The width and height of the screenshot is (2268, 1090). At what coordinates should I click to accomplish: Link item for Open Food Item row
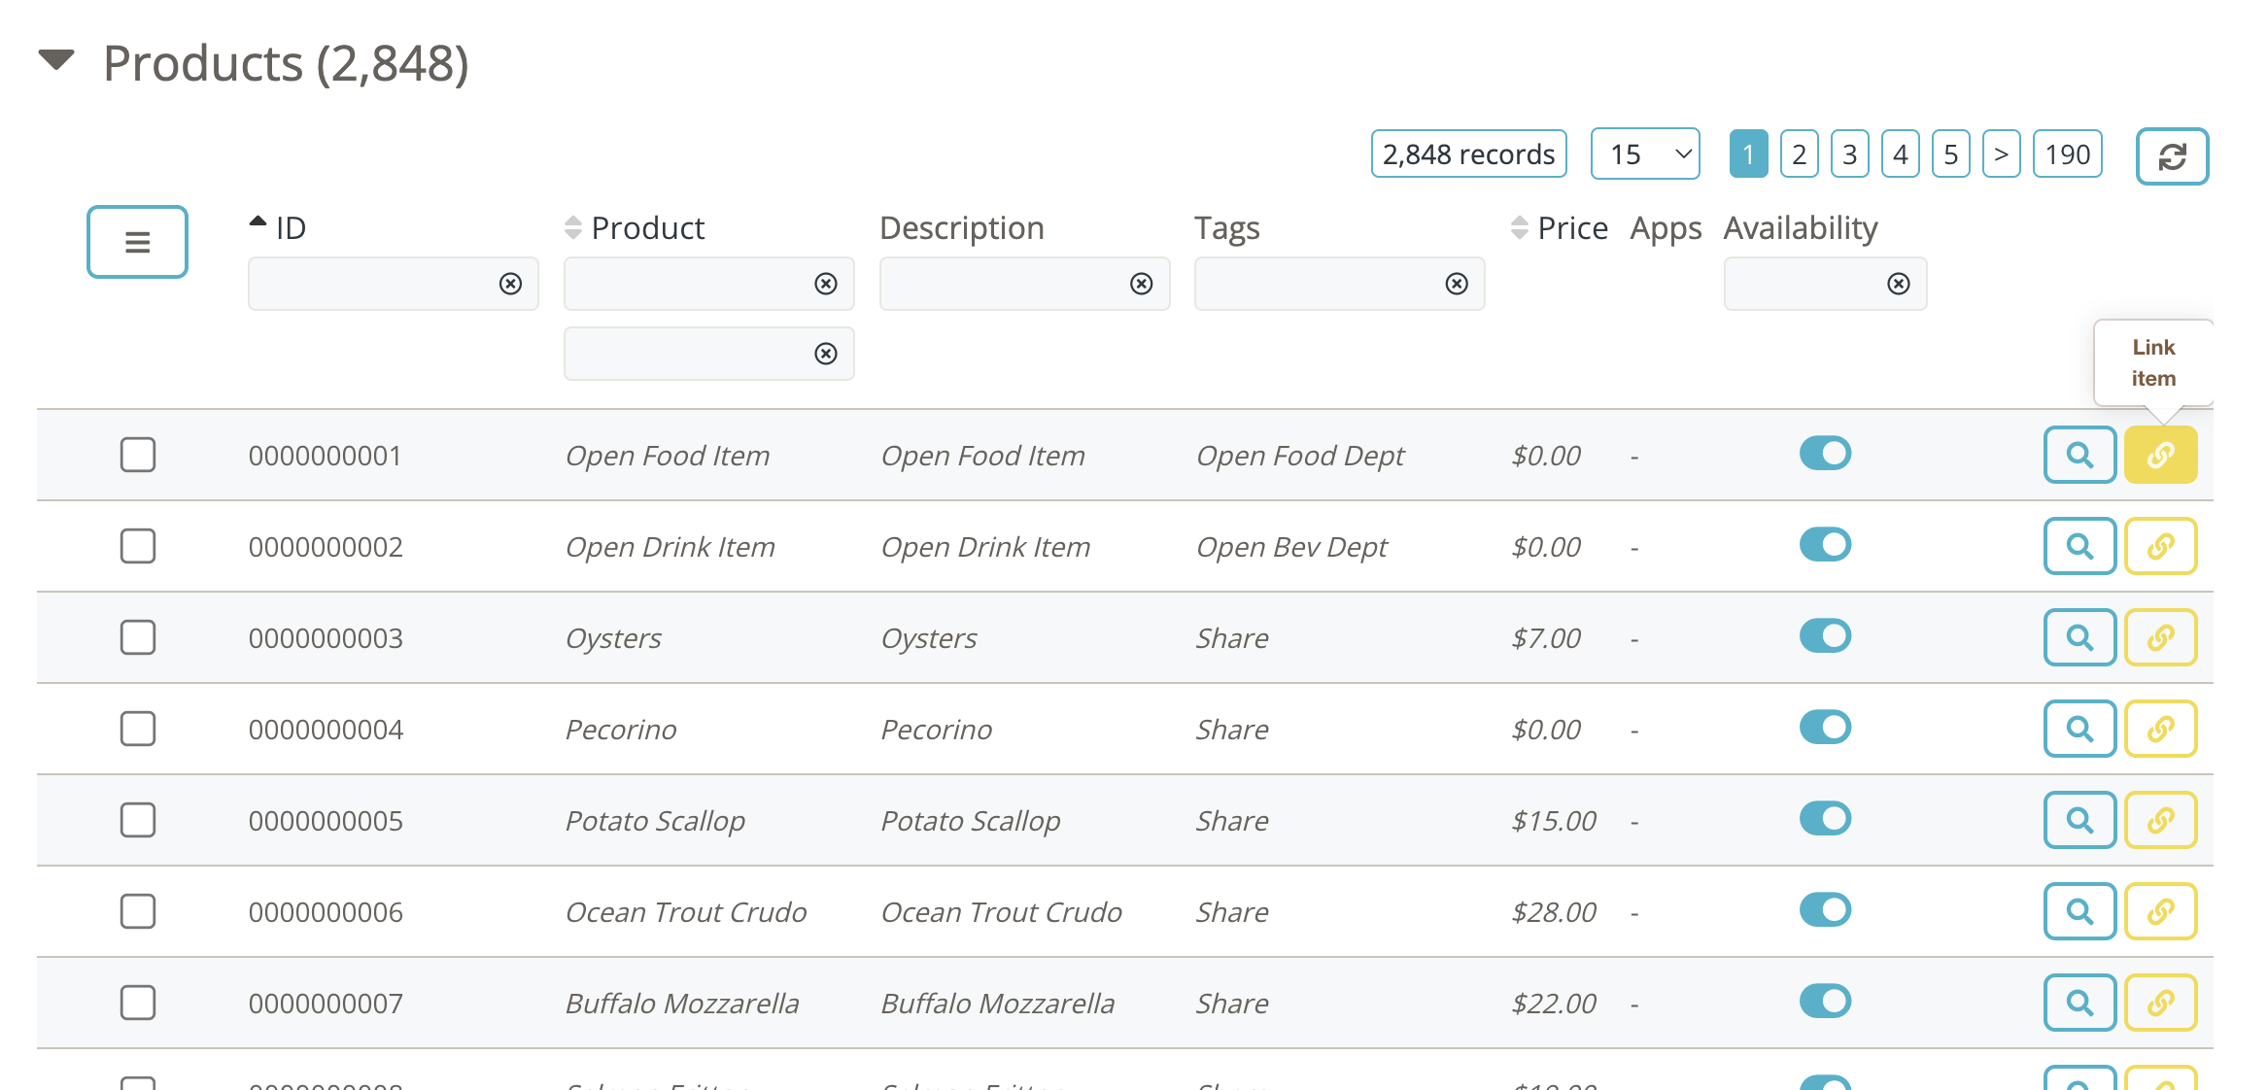tap(2160, 455)
